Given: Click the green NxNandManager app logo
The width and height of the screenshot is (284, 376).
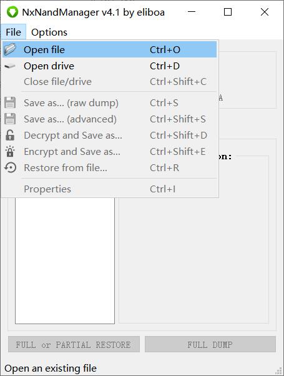Looking at the screenshot, I should point(12,12).
